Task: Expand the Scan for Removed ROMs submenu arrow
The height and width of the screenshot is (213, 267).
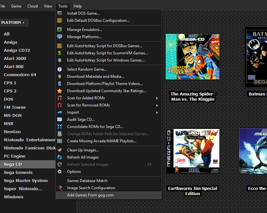Action: point(157,106)
